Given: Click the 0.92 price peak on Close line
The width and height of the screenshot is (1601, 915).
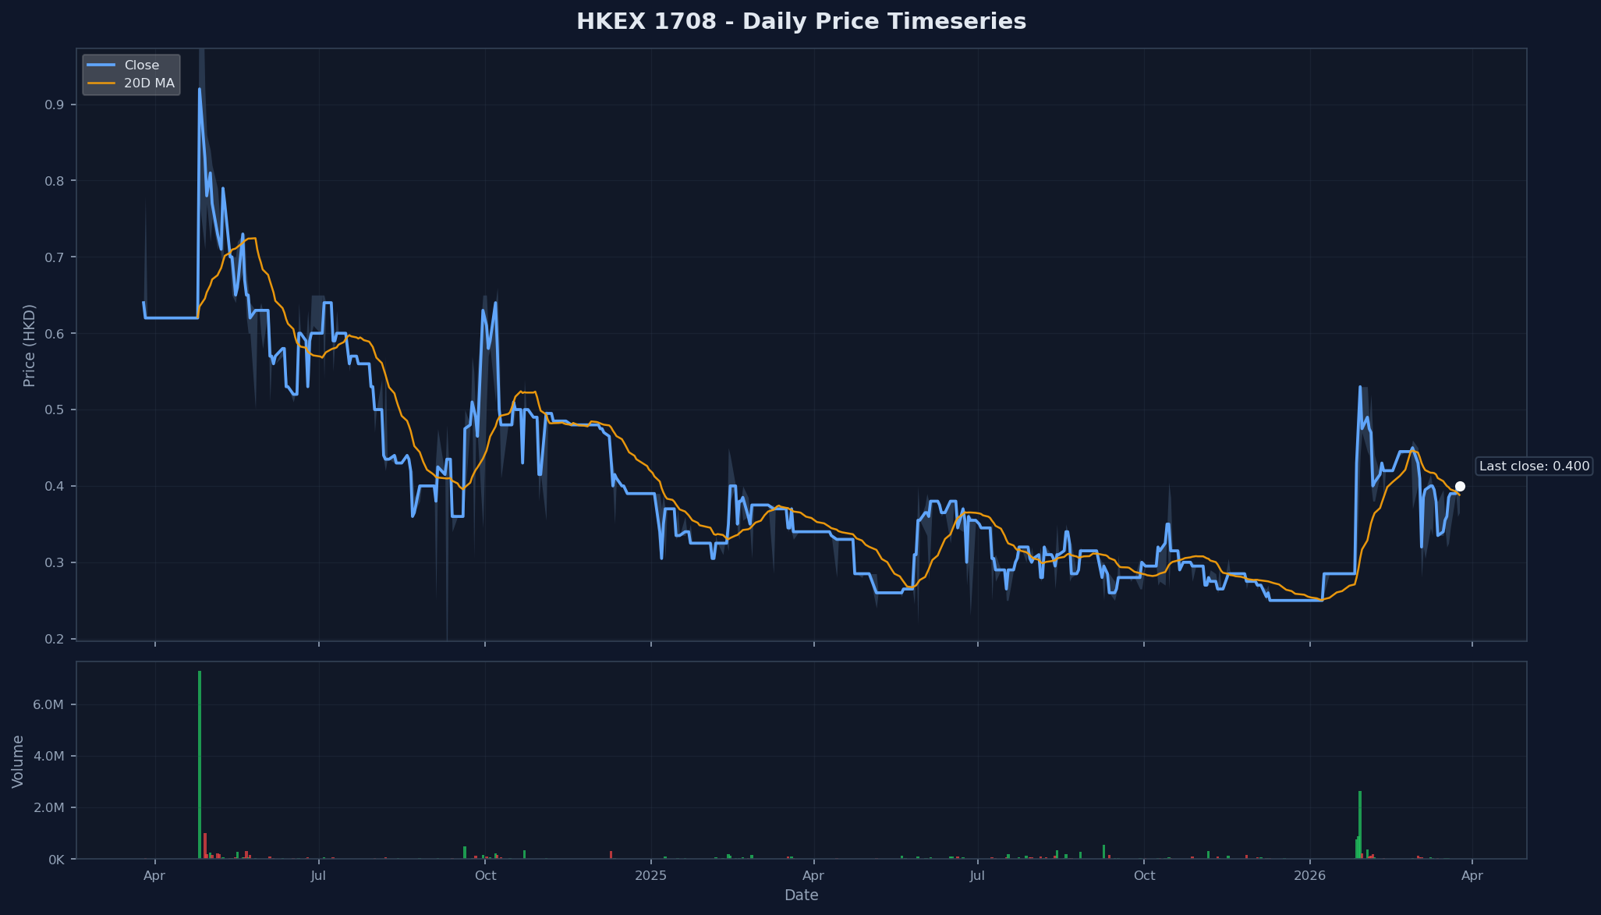Looking at the screenshot, I should tap(199, 90).
